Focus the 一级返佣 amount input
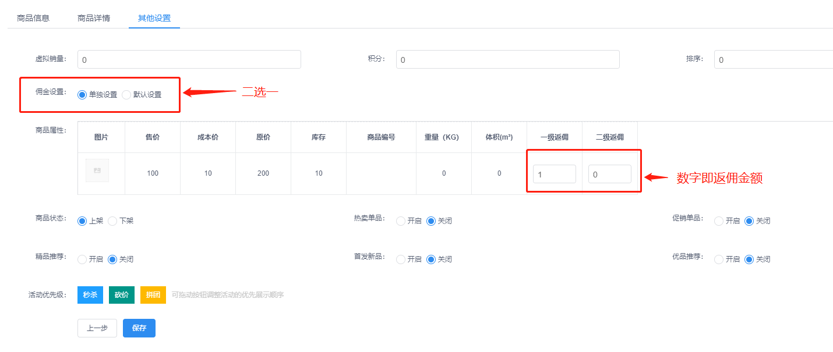The width and height of the screenshot is (833, 352). click(555, 174)
